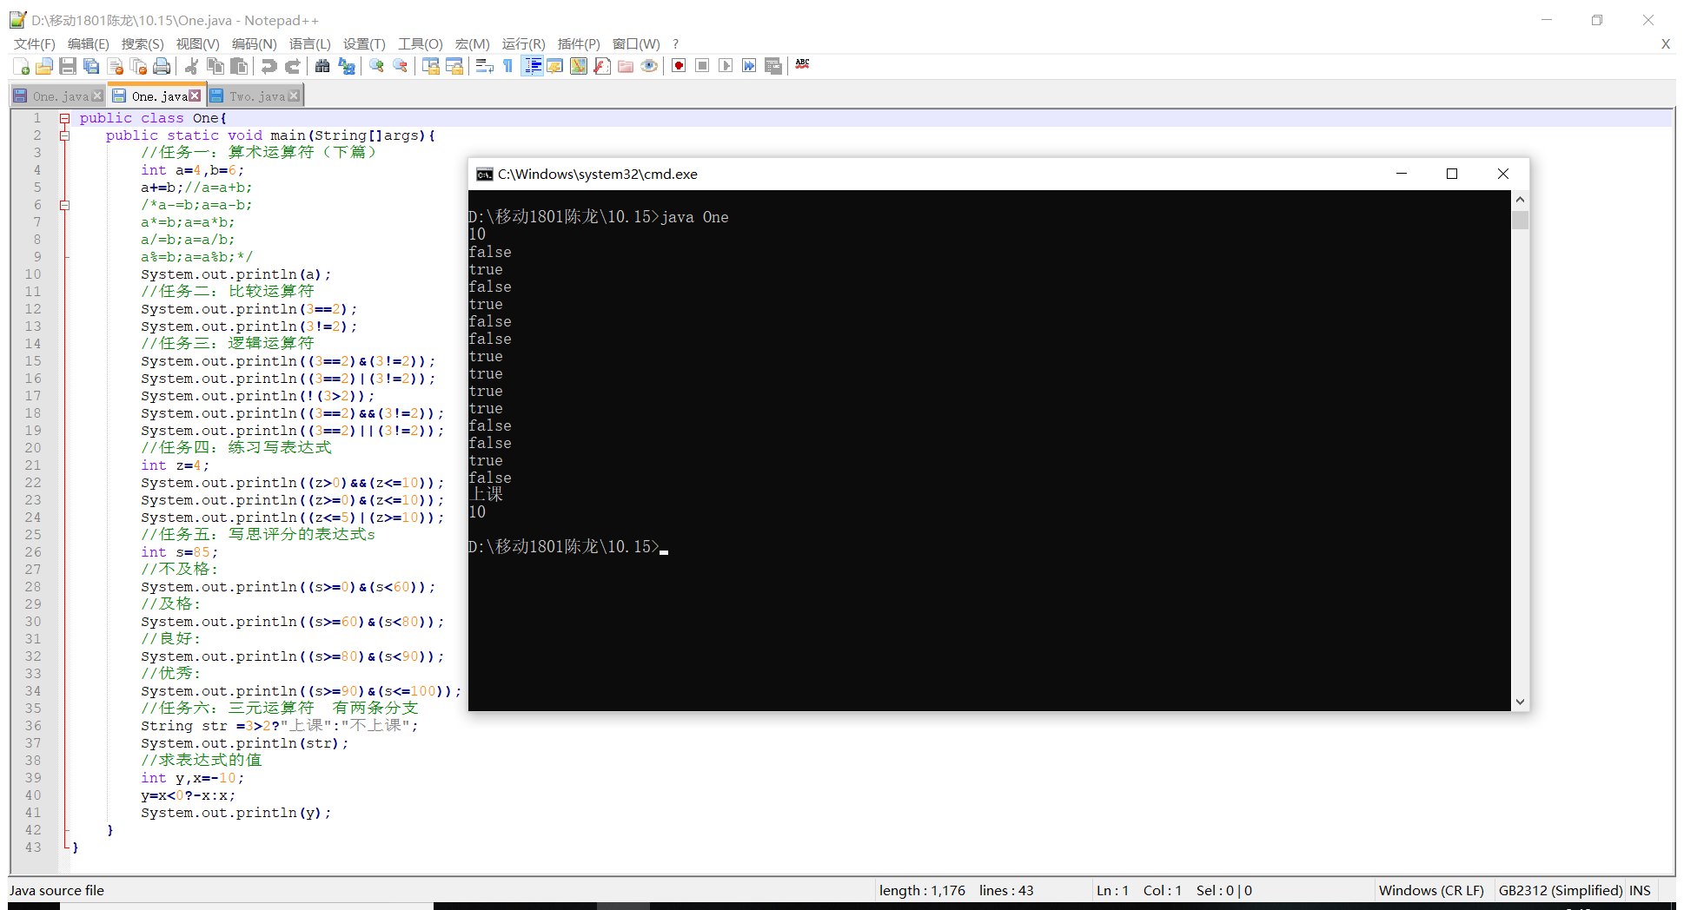The width and height of the screenshot is (1684, 910).
Task: Open the 语言(L) menu
Action: tap(309, 43)
